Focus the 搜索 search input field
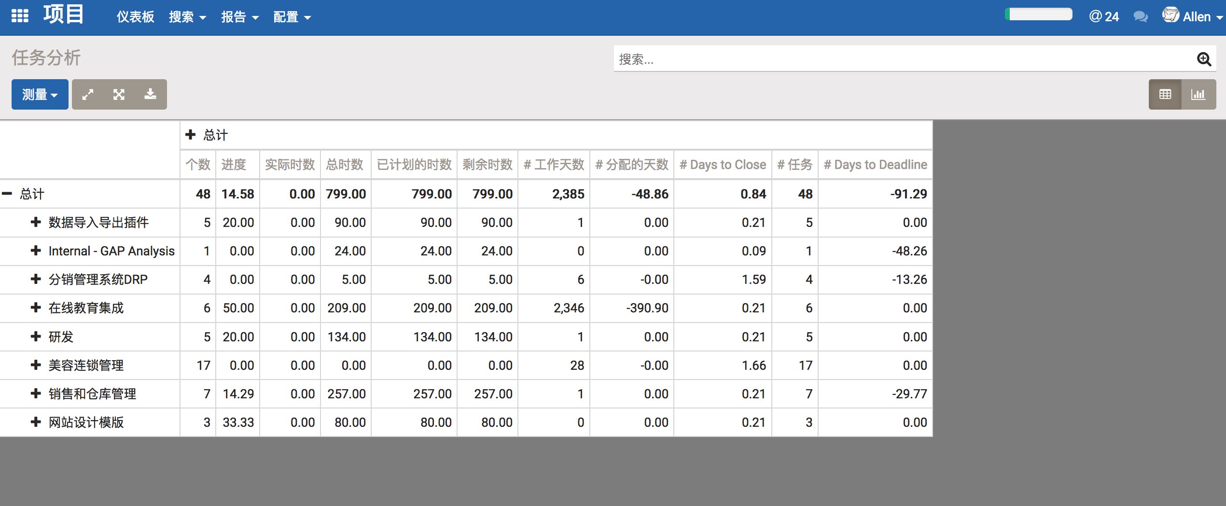Viewport: 1226px width, 506px height. pyautogui.click(x=903, y=59)
